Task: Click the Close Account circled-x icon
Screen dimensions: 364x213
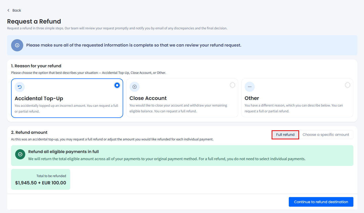Action: (x=135, y=87)
